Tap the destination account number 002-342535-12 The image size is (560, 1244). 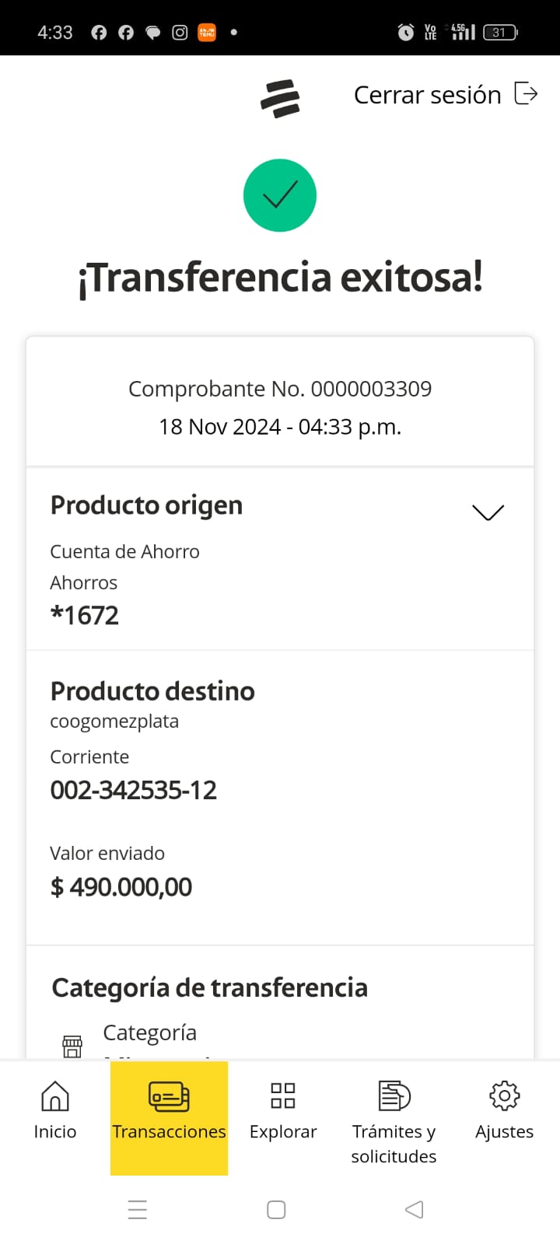pos(134,791)
